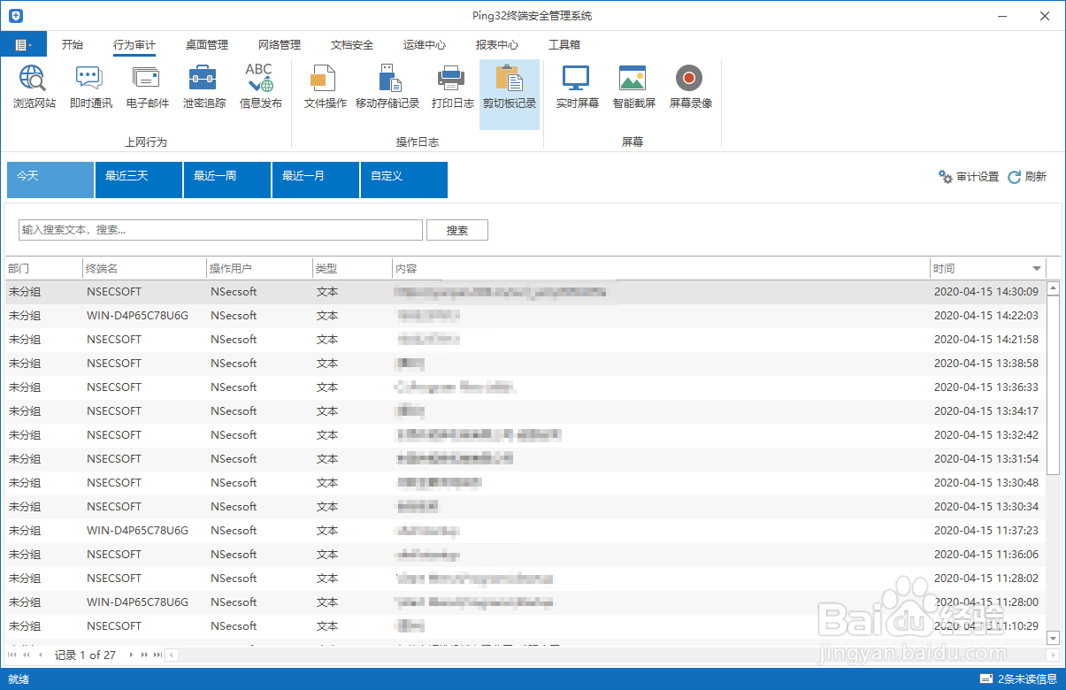Sort by the 终端名 column header
1066x690 pixels.
pos(145,268)
